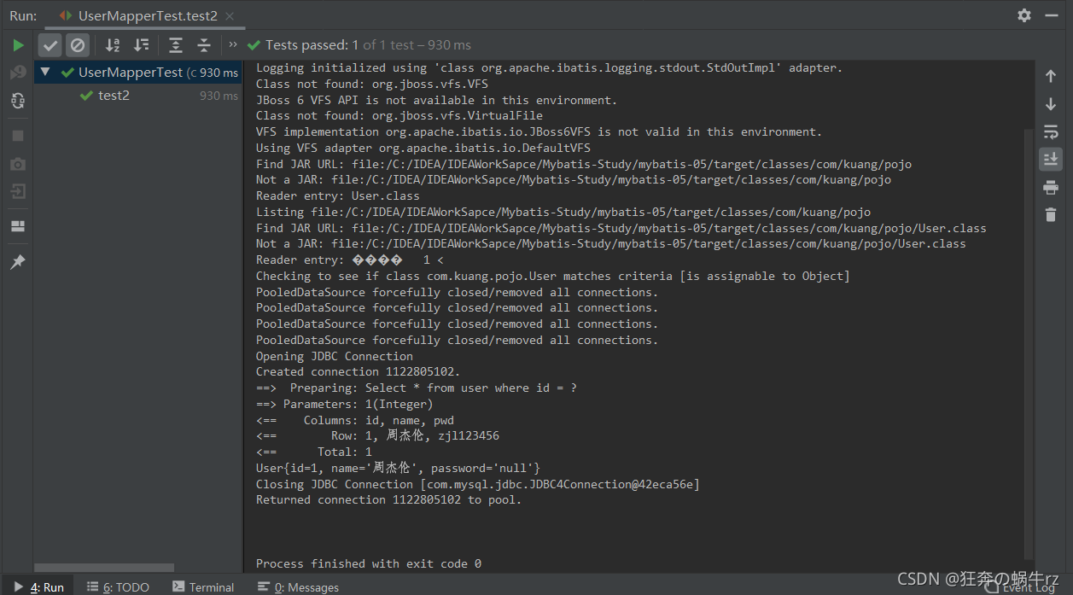Print the console output
This screenshot has height=595, width=1073.
(x=1051, y=187)
